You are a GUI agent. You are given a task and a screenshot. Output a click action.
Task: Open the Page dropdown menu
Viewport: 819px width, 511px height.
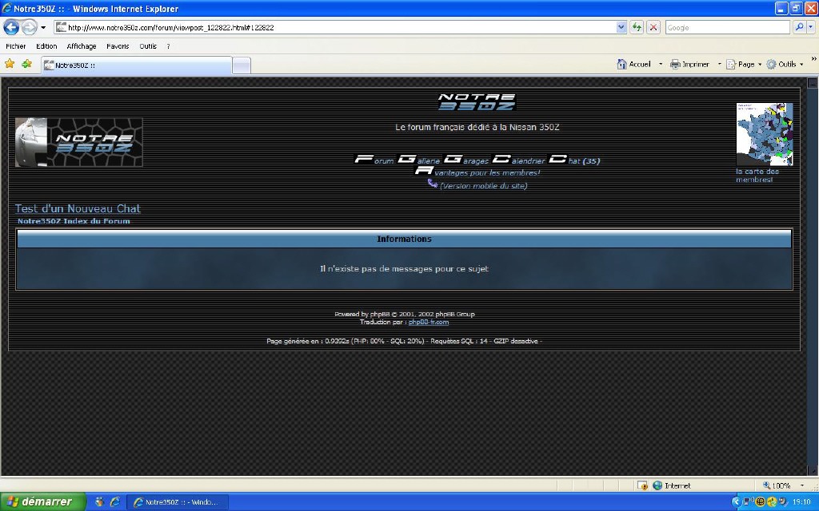(745, 64)
